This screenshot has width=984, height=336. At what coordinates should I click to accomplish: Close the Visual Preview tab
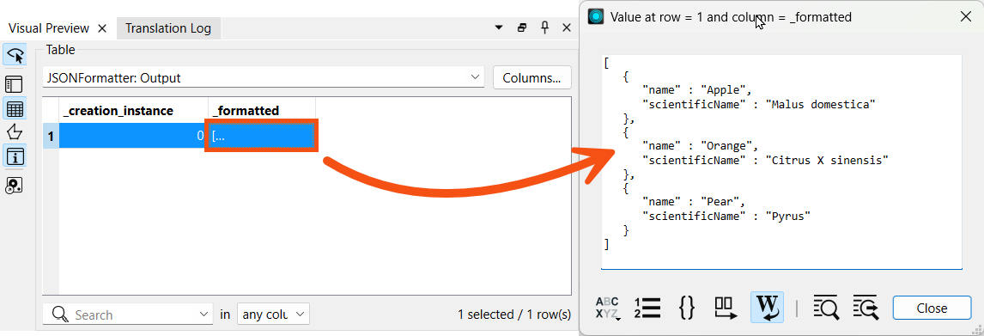click(103, 28)
